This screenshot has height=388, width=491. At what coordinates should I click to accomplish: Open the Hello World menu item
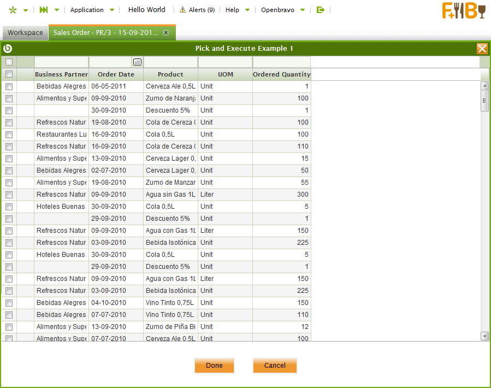click(x=146, y=10)
